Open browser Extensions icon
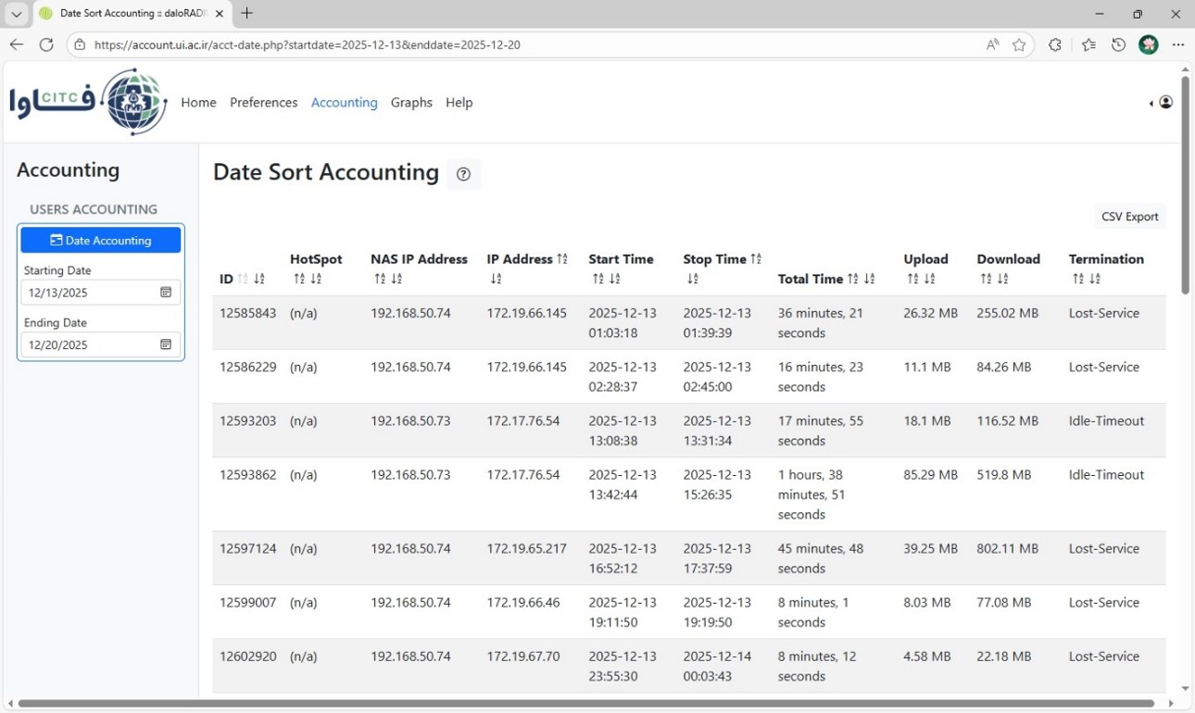Image resolution: width=1195 pixels, height=713 pixels. [x=1054, y=44]
